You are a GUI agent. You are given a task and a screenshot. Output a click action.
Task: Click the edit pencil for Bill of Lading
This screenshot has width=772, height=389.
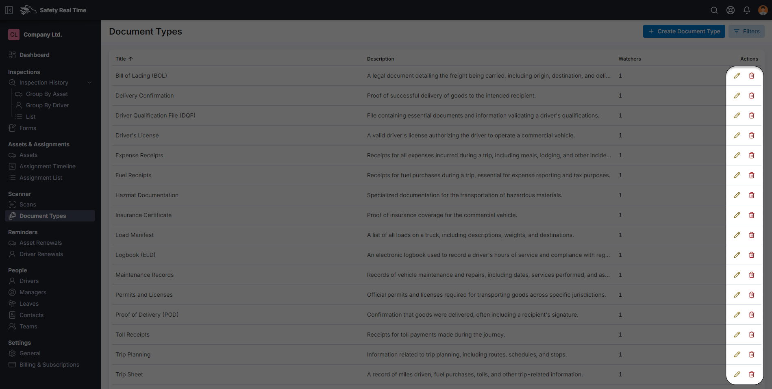tap(737, 76)
